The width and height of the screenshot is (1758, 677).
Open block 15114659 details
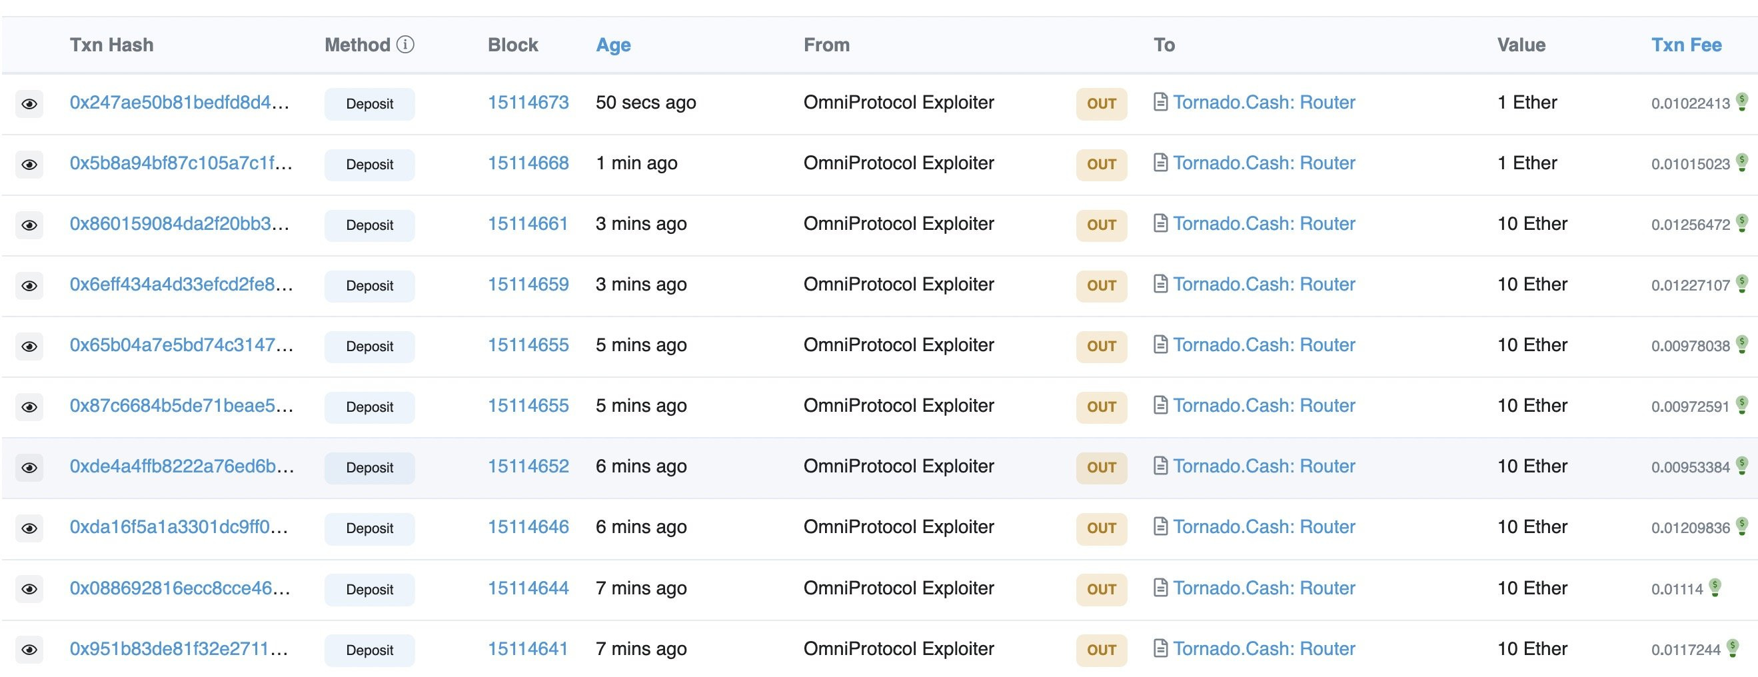click(x=528, y=285)
